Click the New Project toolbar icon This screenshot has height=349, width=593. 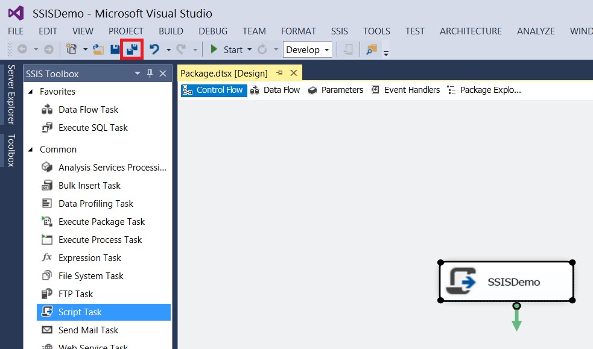pos(71,49)
